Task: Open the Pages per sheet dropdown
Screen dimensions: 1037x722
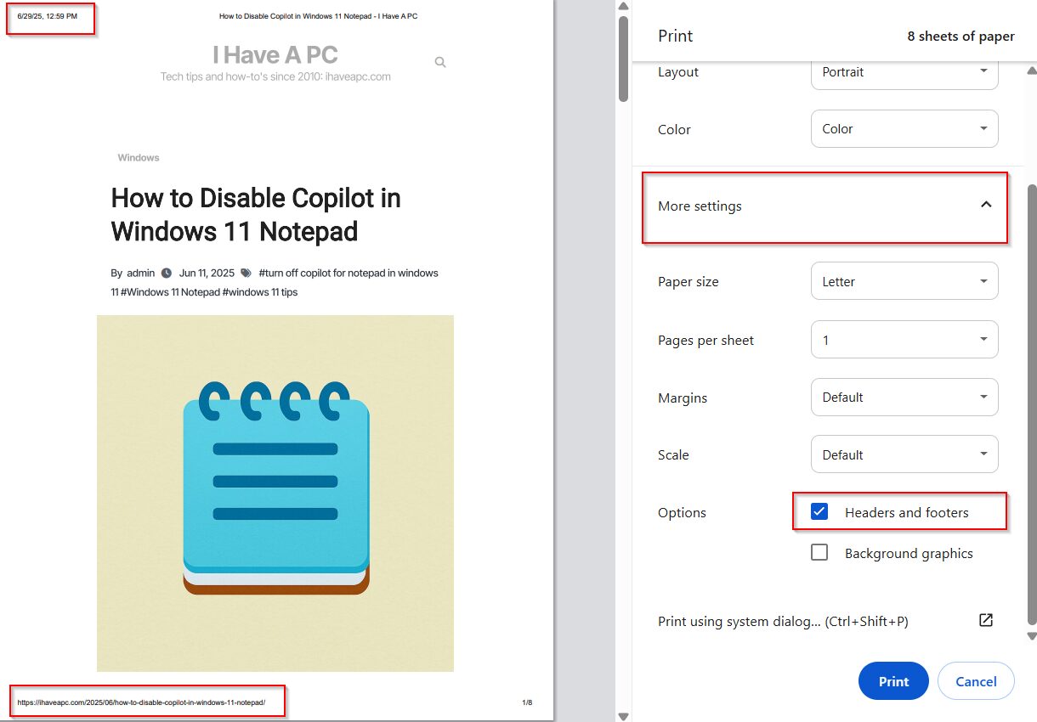Action: [904, 340]
